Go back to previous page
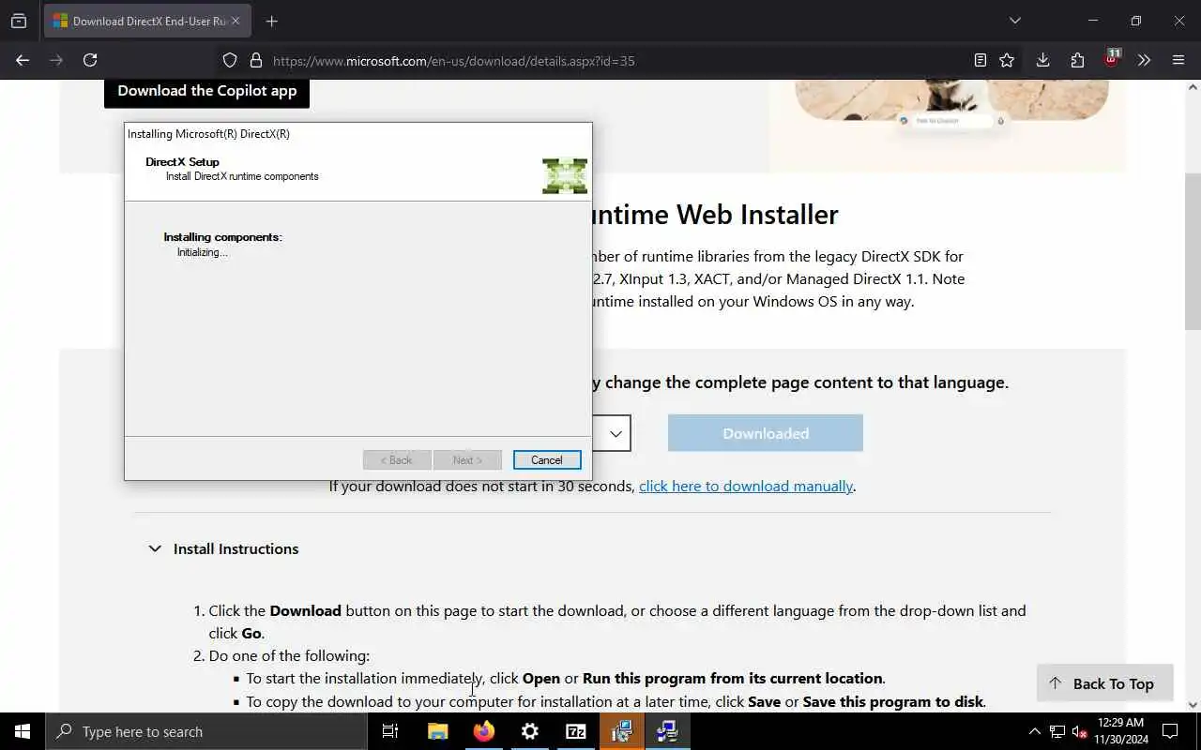Screen dimensions: 1201x750 tap(23, 60)
